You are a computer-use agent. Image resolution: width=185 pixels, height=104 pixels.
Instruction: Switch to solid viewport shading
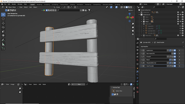click(x=127, y=7)
